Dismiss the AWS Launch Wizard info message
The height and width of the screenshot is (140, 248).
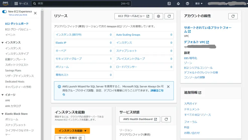[x=168, y=87]
